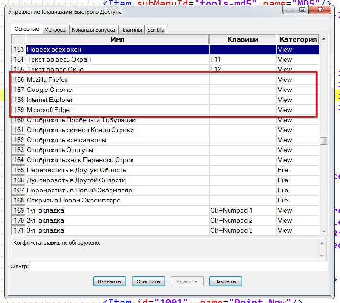Click the shortcut list scrollbar thumb
The width and height of the screenshot is (340, 303).
click(324, 141)
